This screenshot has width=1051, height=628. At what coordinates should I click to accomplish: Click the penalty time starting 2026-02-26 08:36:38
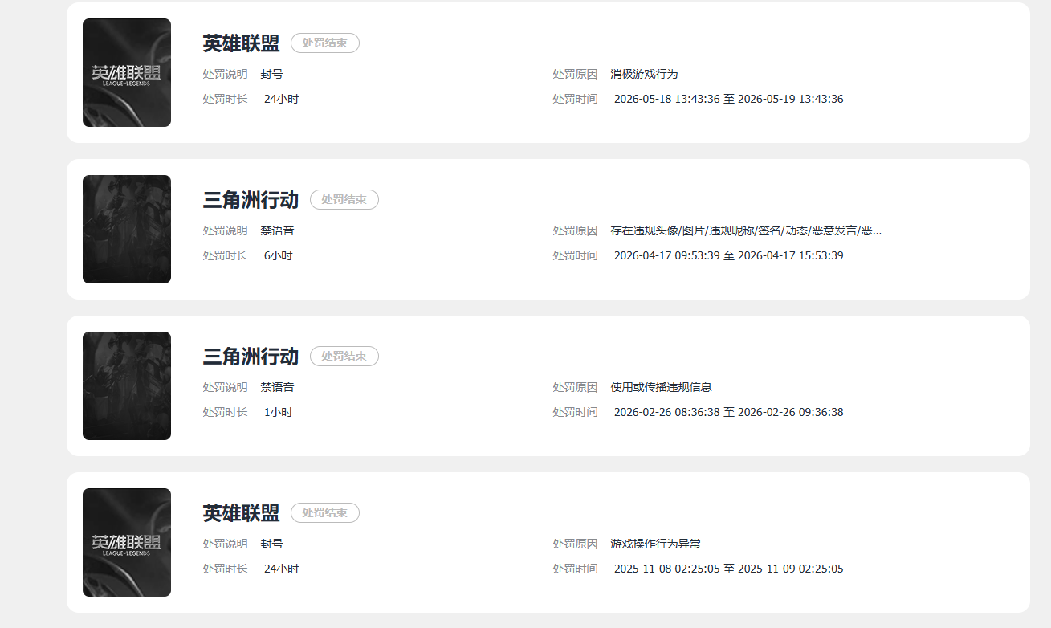pyautogui.click(x=729, y=413)
